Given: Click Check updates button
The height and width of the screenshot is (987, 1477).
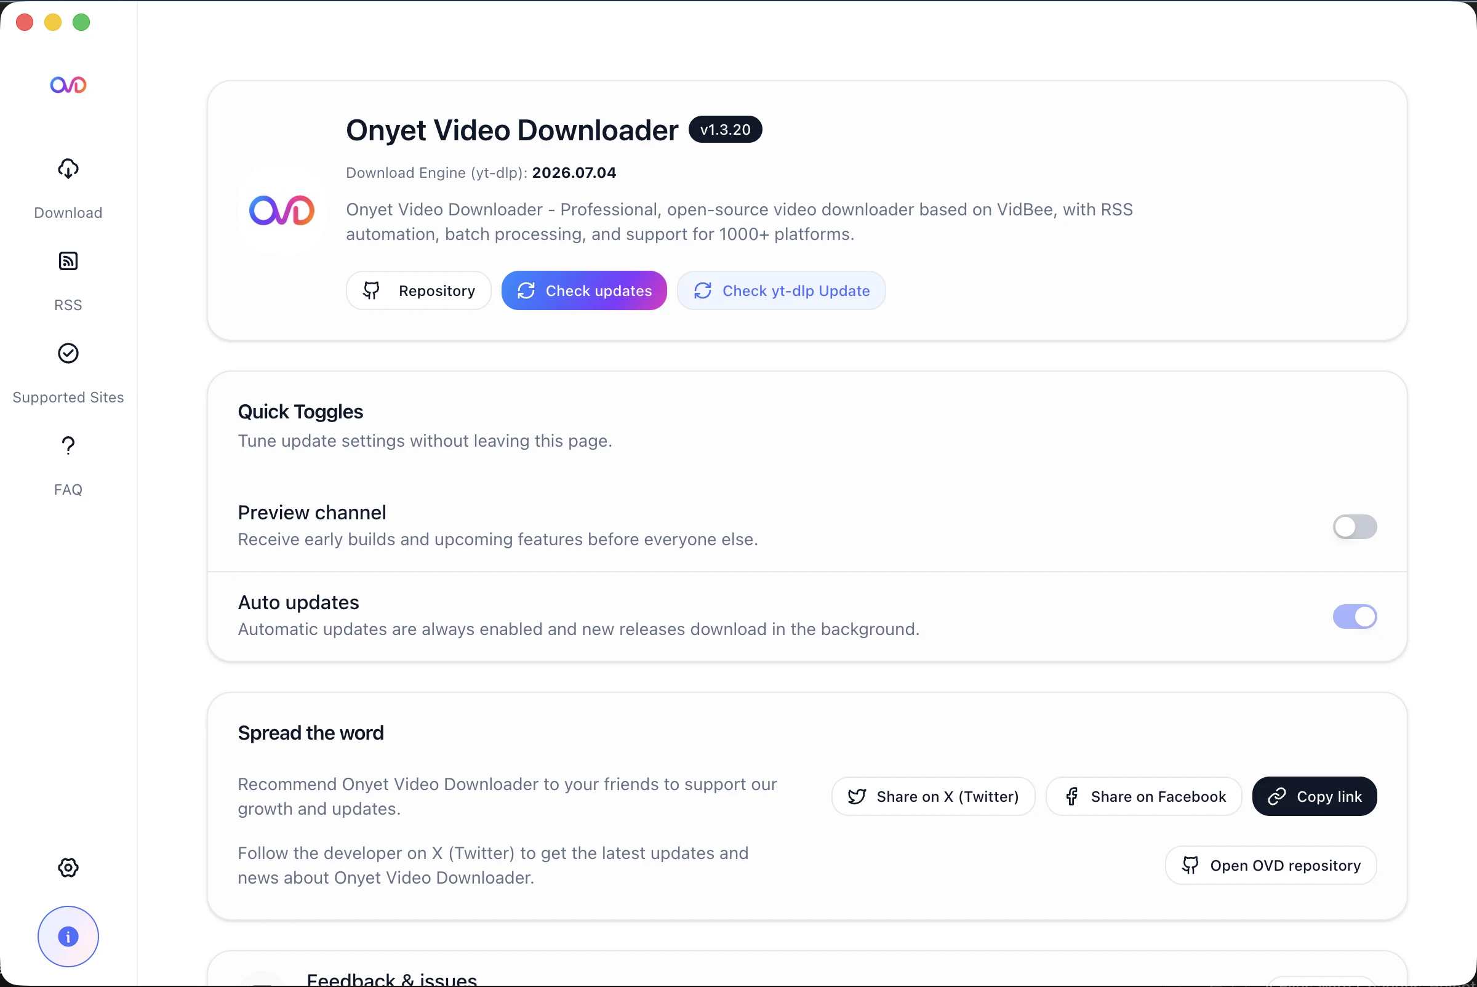Looking at the screenshot, I should coord(584,291).
